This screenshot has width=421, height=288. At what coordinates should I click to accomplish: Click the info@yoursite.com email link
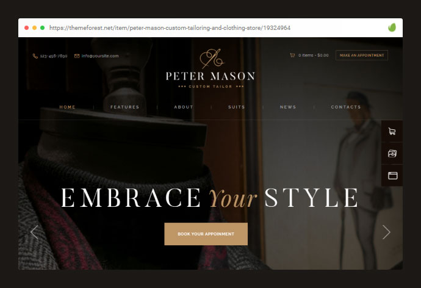point(100,56)
